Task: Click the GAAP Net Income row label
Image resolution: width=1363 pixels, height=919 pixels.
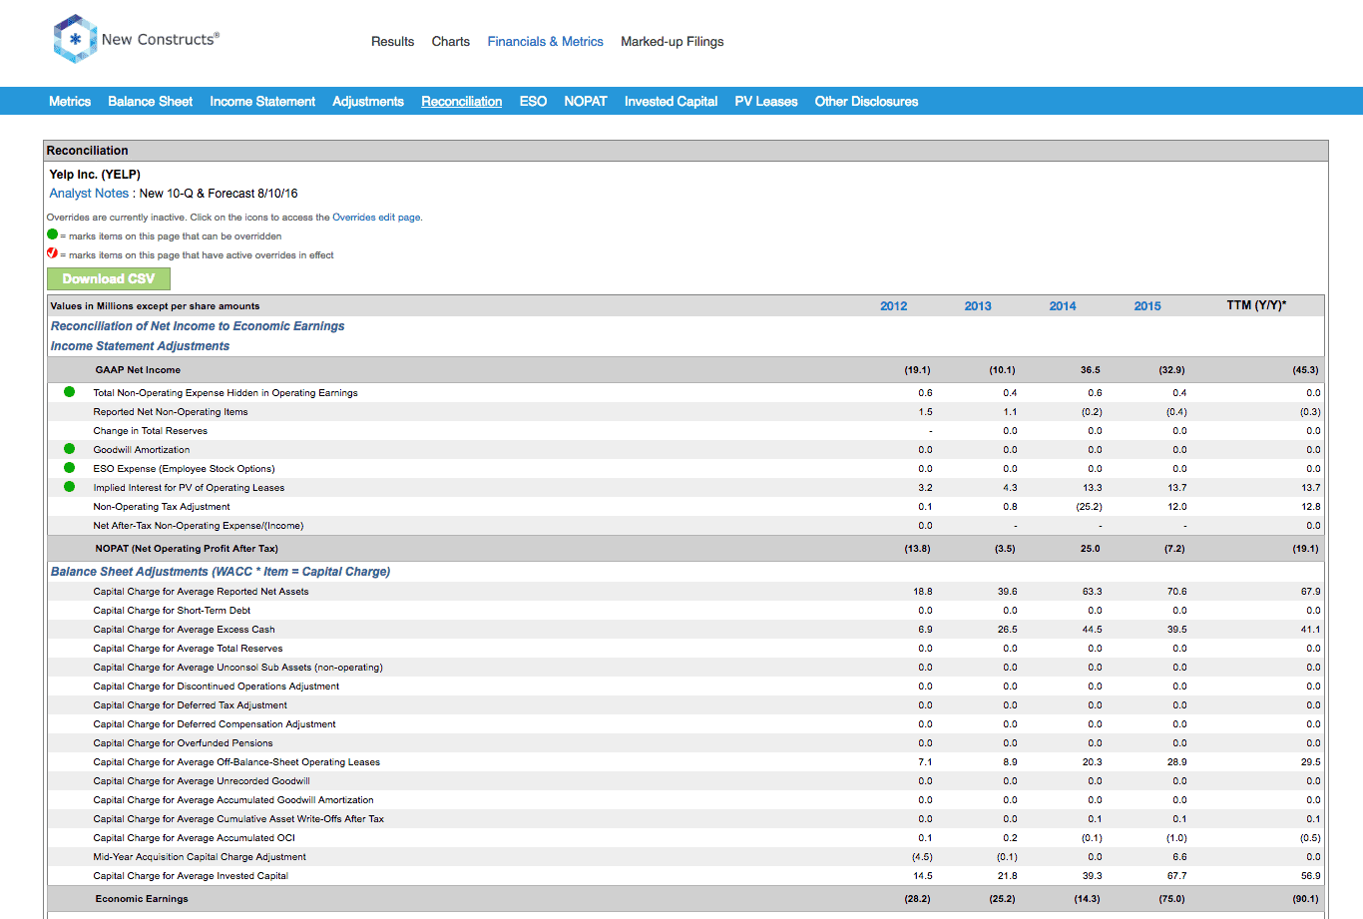Action: 138,370
